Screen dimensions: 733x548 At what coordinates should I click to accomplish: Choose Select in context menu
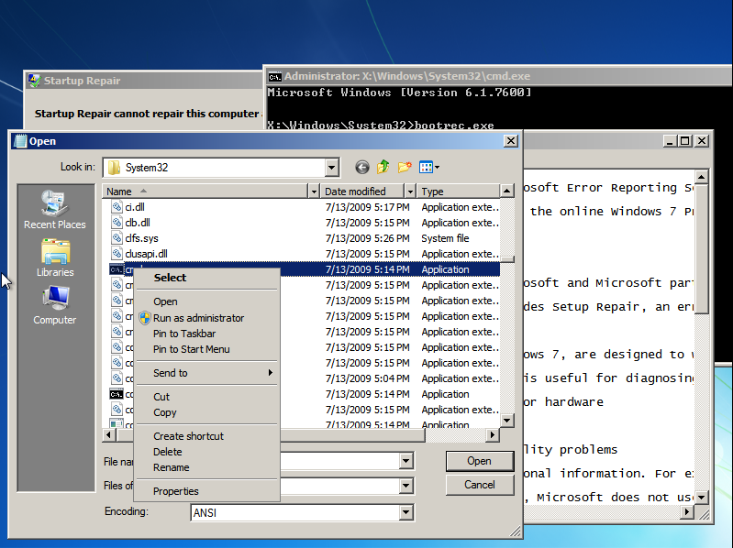(x=207, y=278)
